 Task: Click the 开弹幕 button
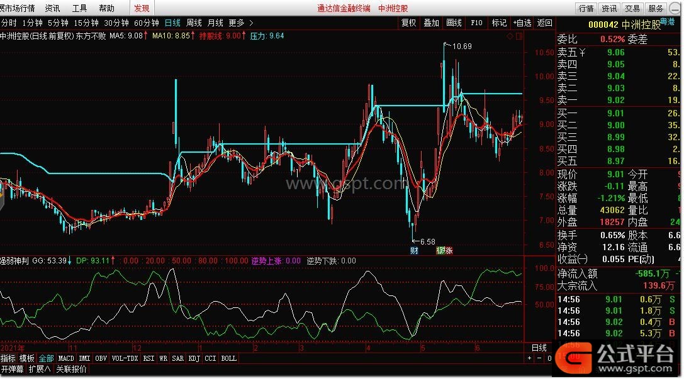[x=12, y=369]
